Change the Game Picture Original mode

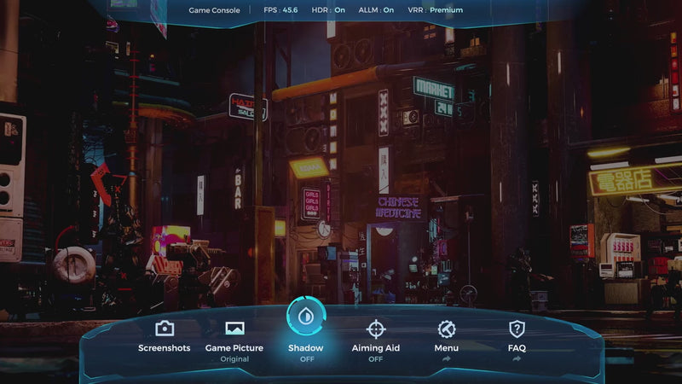tap(234, 359)
